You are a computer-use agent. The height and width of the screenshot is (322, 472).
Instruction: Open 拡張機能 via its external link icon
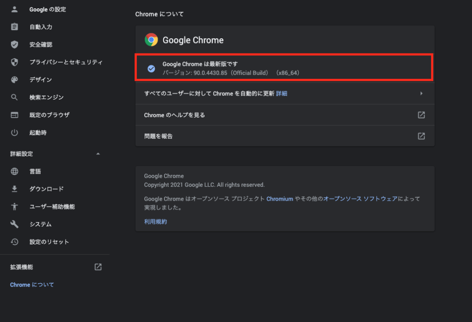(x=98, y=267)
